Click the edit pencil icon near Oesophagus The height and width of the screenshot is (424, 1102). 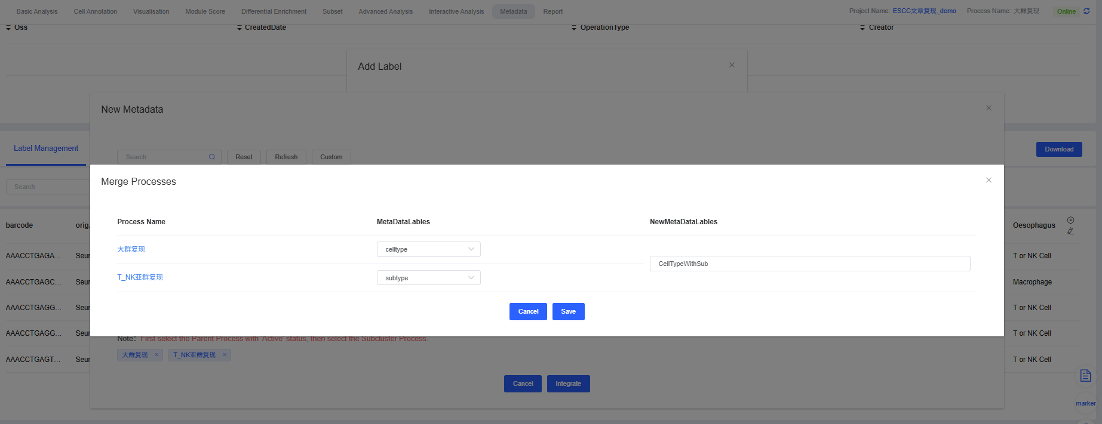[x=1070, y=231]
